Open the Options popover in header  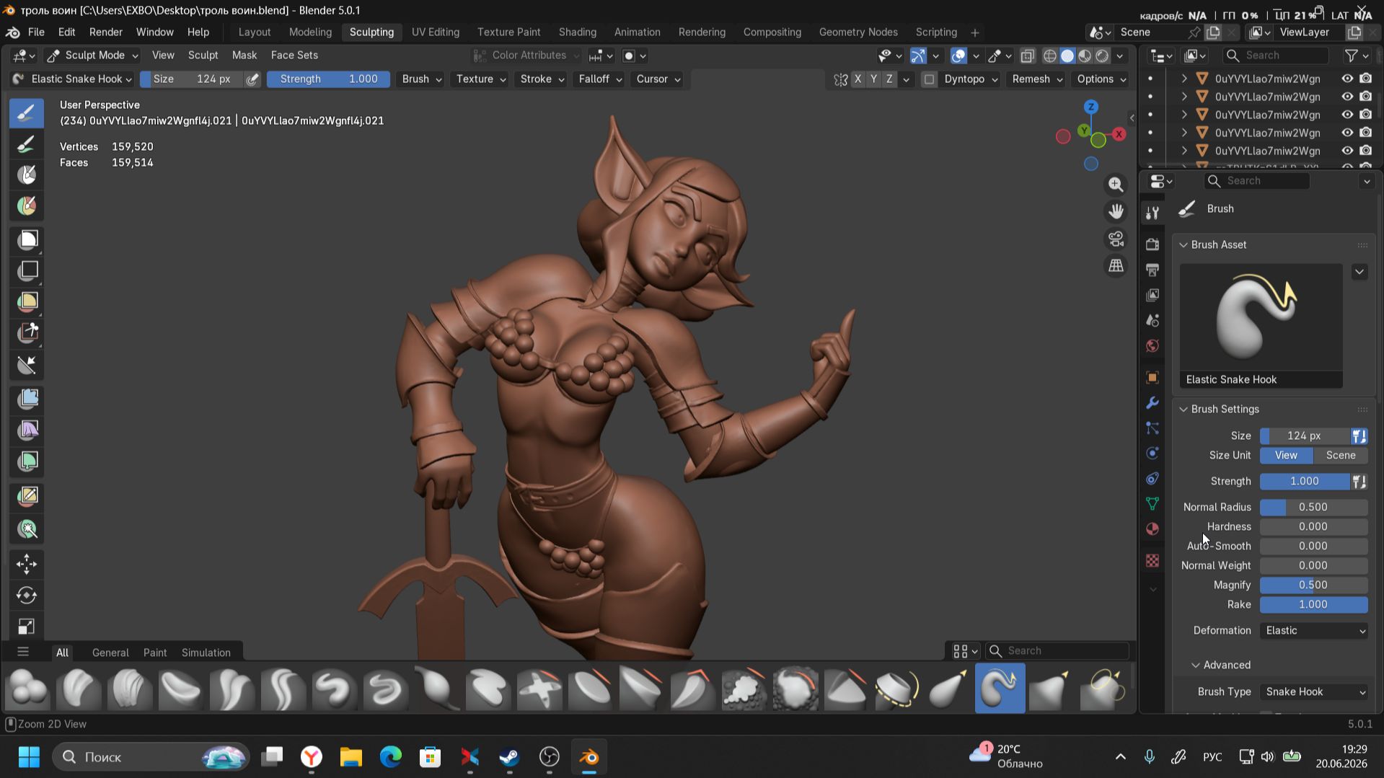click(x=1101, y=79)
